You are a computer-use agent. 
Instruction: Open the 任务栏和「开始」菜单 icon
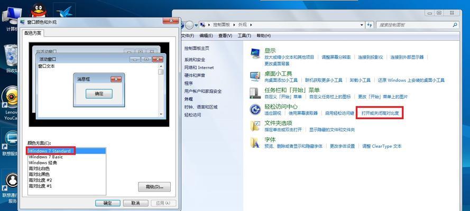click(x=255, y=93)
